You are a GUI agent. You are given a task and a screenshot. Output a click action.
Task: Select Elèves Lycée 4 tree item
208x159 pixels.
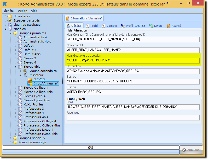34,96
